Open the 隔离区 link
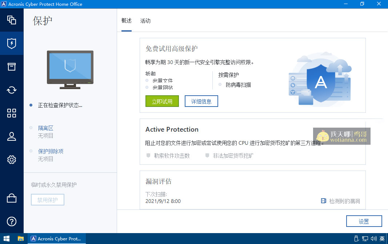 click(45, 128)
